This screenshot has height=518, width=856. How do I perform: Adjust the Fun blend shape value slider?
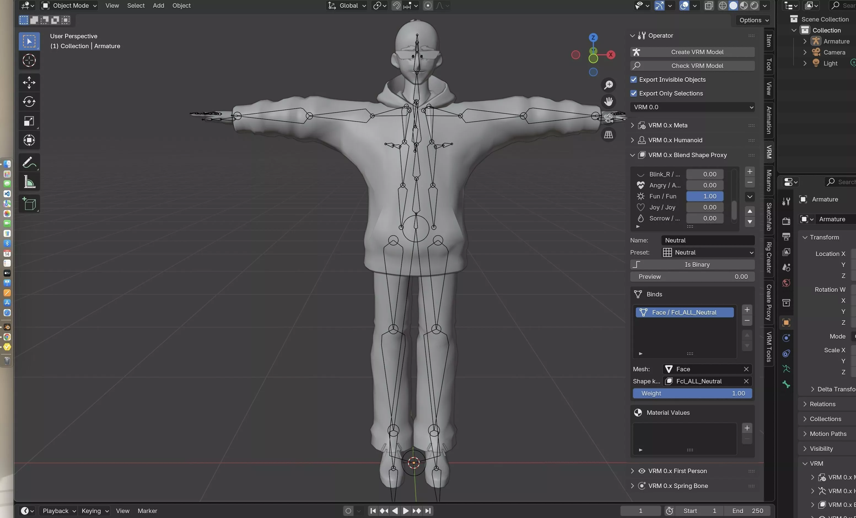(704, 196)
